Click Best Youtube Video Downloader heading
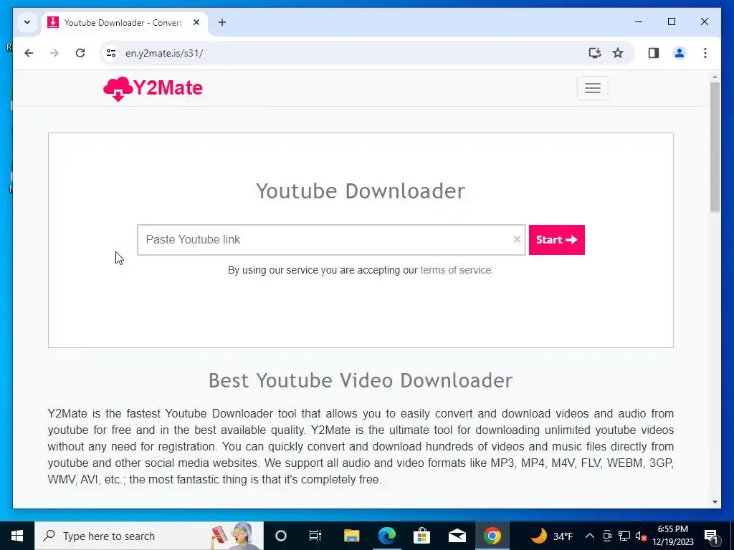 tap(361, 381)
